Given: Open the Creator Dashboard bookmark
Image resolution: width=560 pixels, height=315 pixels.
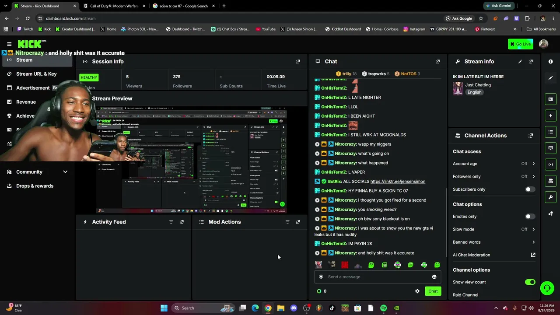Looking at the screenshot, I should (x=76, y=29).
